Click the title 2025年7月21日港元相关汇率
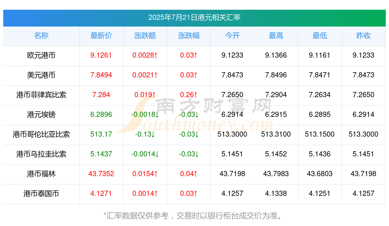The height and width of the screenshot is (226, 389). [194, 17]
